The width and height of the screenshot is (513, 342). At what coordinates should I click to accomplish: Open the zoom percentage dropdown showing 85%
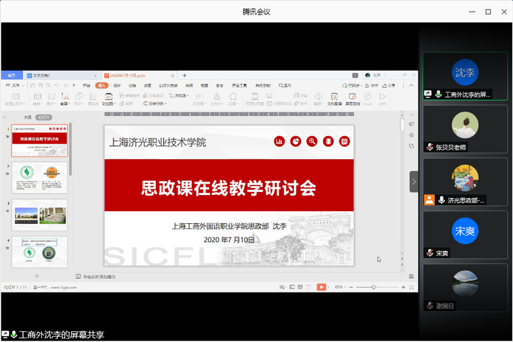click(339, 287)
